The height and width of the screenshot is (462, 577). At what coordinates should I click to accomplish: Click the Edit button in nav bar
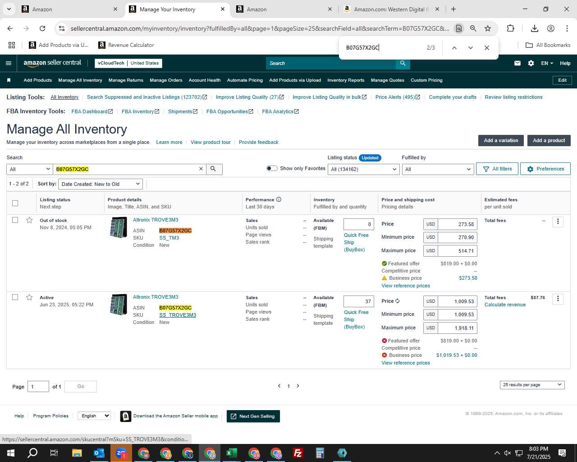pyautogui.click(x=562, y=80)
